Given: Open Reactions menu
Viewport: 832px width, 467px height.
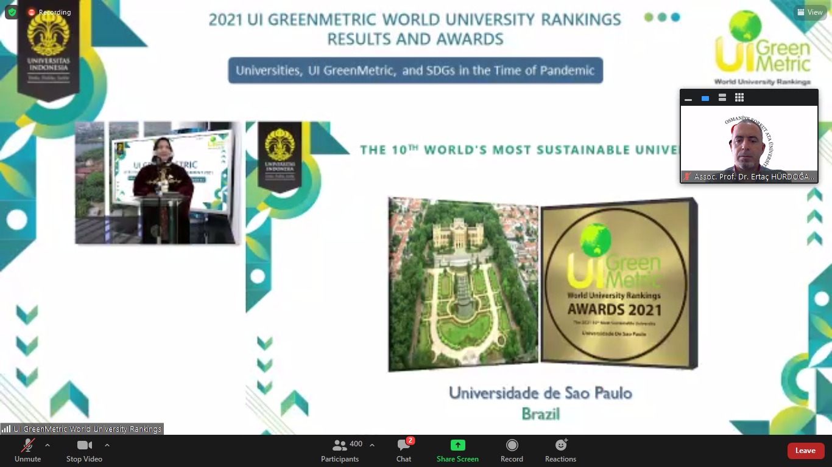Looking at the screenshot, I should coord(560,451).
